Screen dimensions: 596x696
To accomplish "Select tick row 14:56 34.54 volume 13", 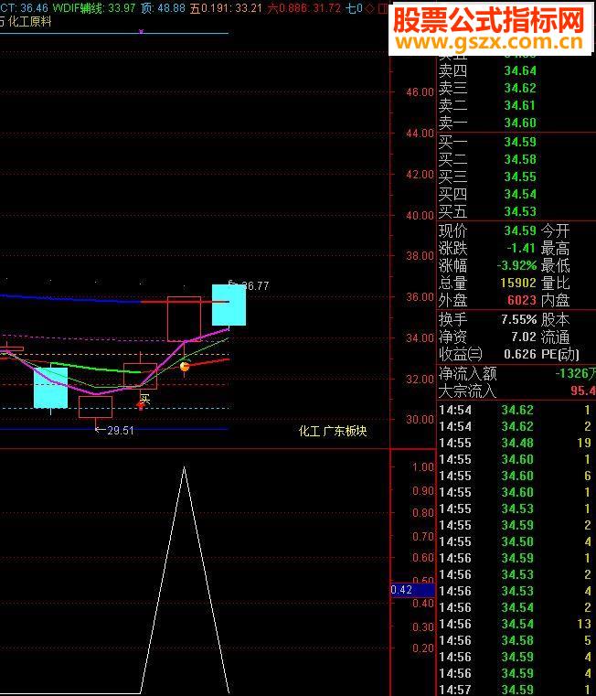I will pos(515,624).
